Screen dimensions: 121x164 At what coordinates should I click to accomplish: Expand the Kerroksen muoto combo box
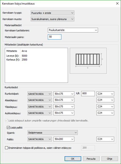pyautogui.click(x=53, y=19)
